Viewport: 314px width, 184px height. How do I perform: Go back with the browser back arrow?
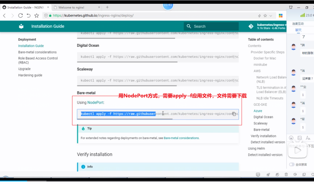click(x=4, y=16)
